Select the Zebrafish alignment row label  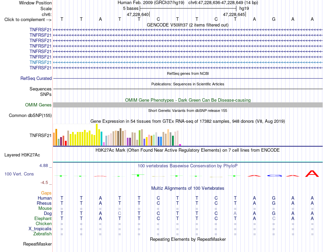click(x=42, y=234)
